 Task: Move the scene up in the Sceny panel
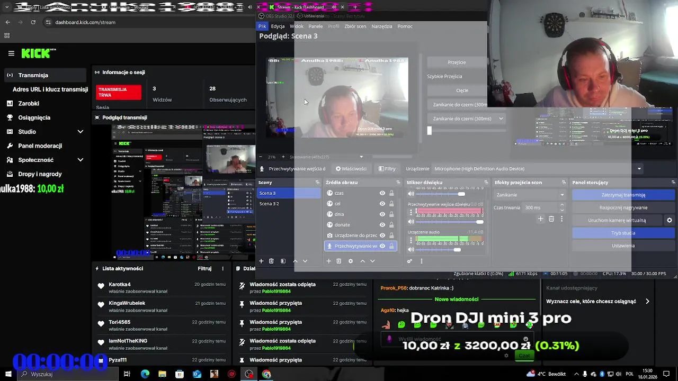pyautogui.click(x=295, y=261)
